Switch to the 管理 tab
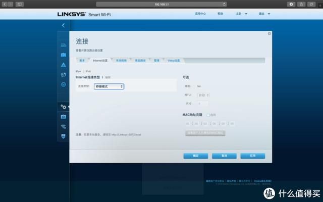 coord(156,61)
